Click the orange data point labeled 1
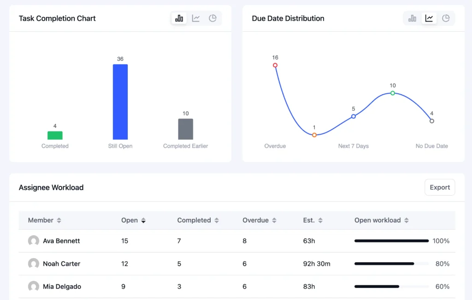This screenshot has width=472, height=300. pyautogui.click(x=314, y=135)
